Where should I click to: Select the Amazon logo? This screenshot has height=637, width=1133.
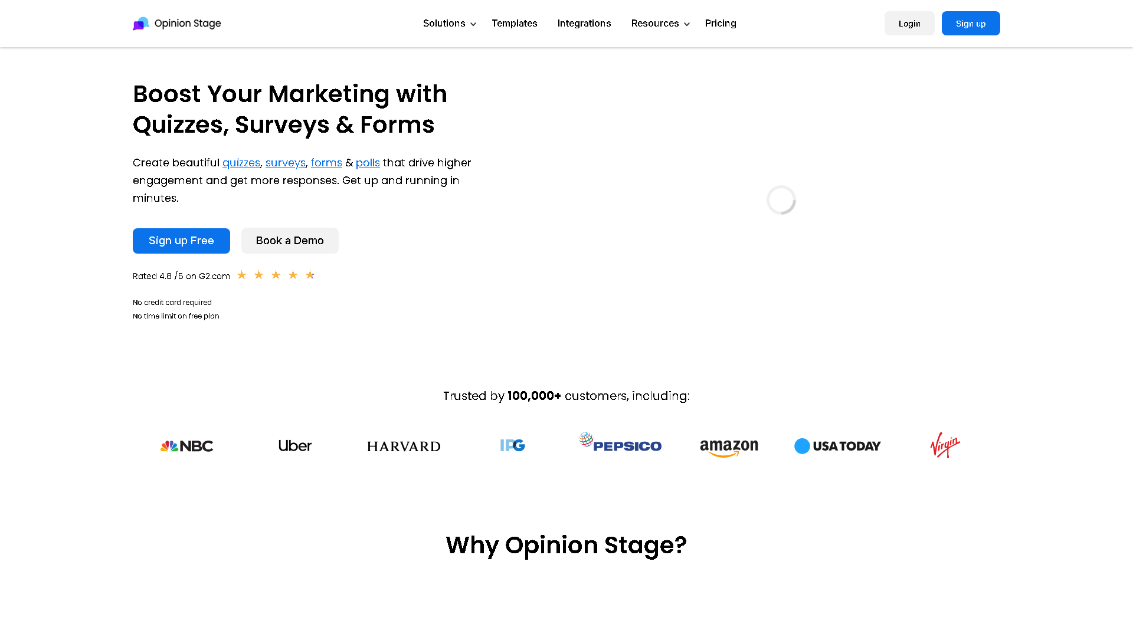(729, 446)
